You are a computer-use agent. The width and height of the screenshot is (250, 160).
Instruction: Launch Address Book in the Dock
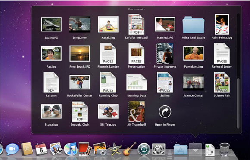coord(27,149)
